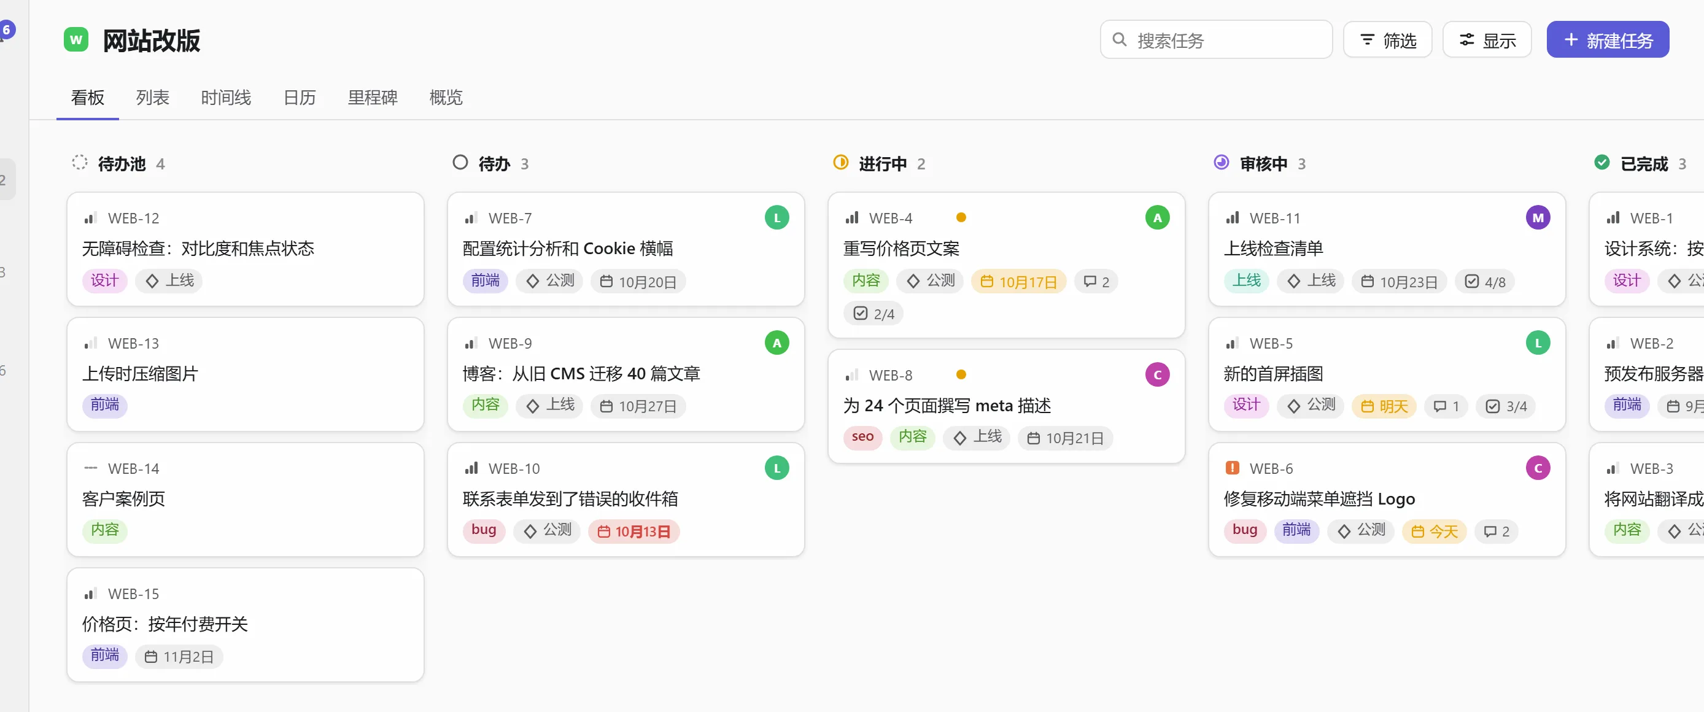
Task: Click the bug label on WEB-10
Action: [x=484, y=530]
